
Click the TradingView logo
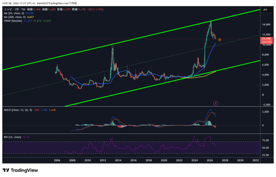coord(20,170)
